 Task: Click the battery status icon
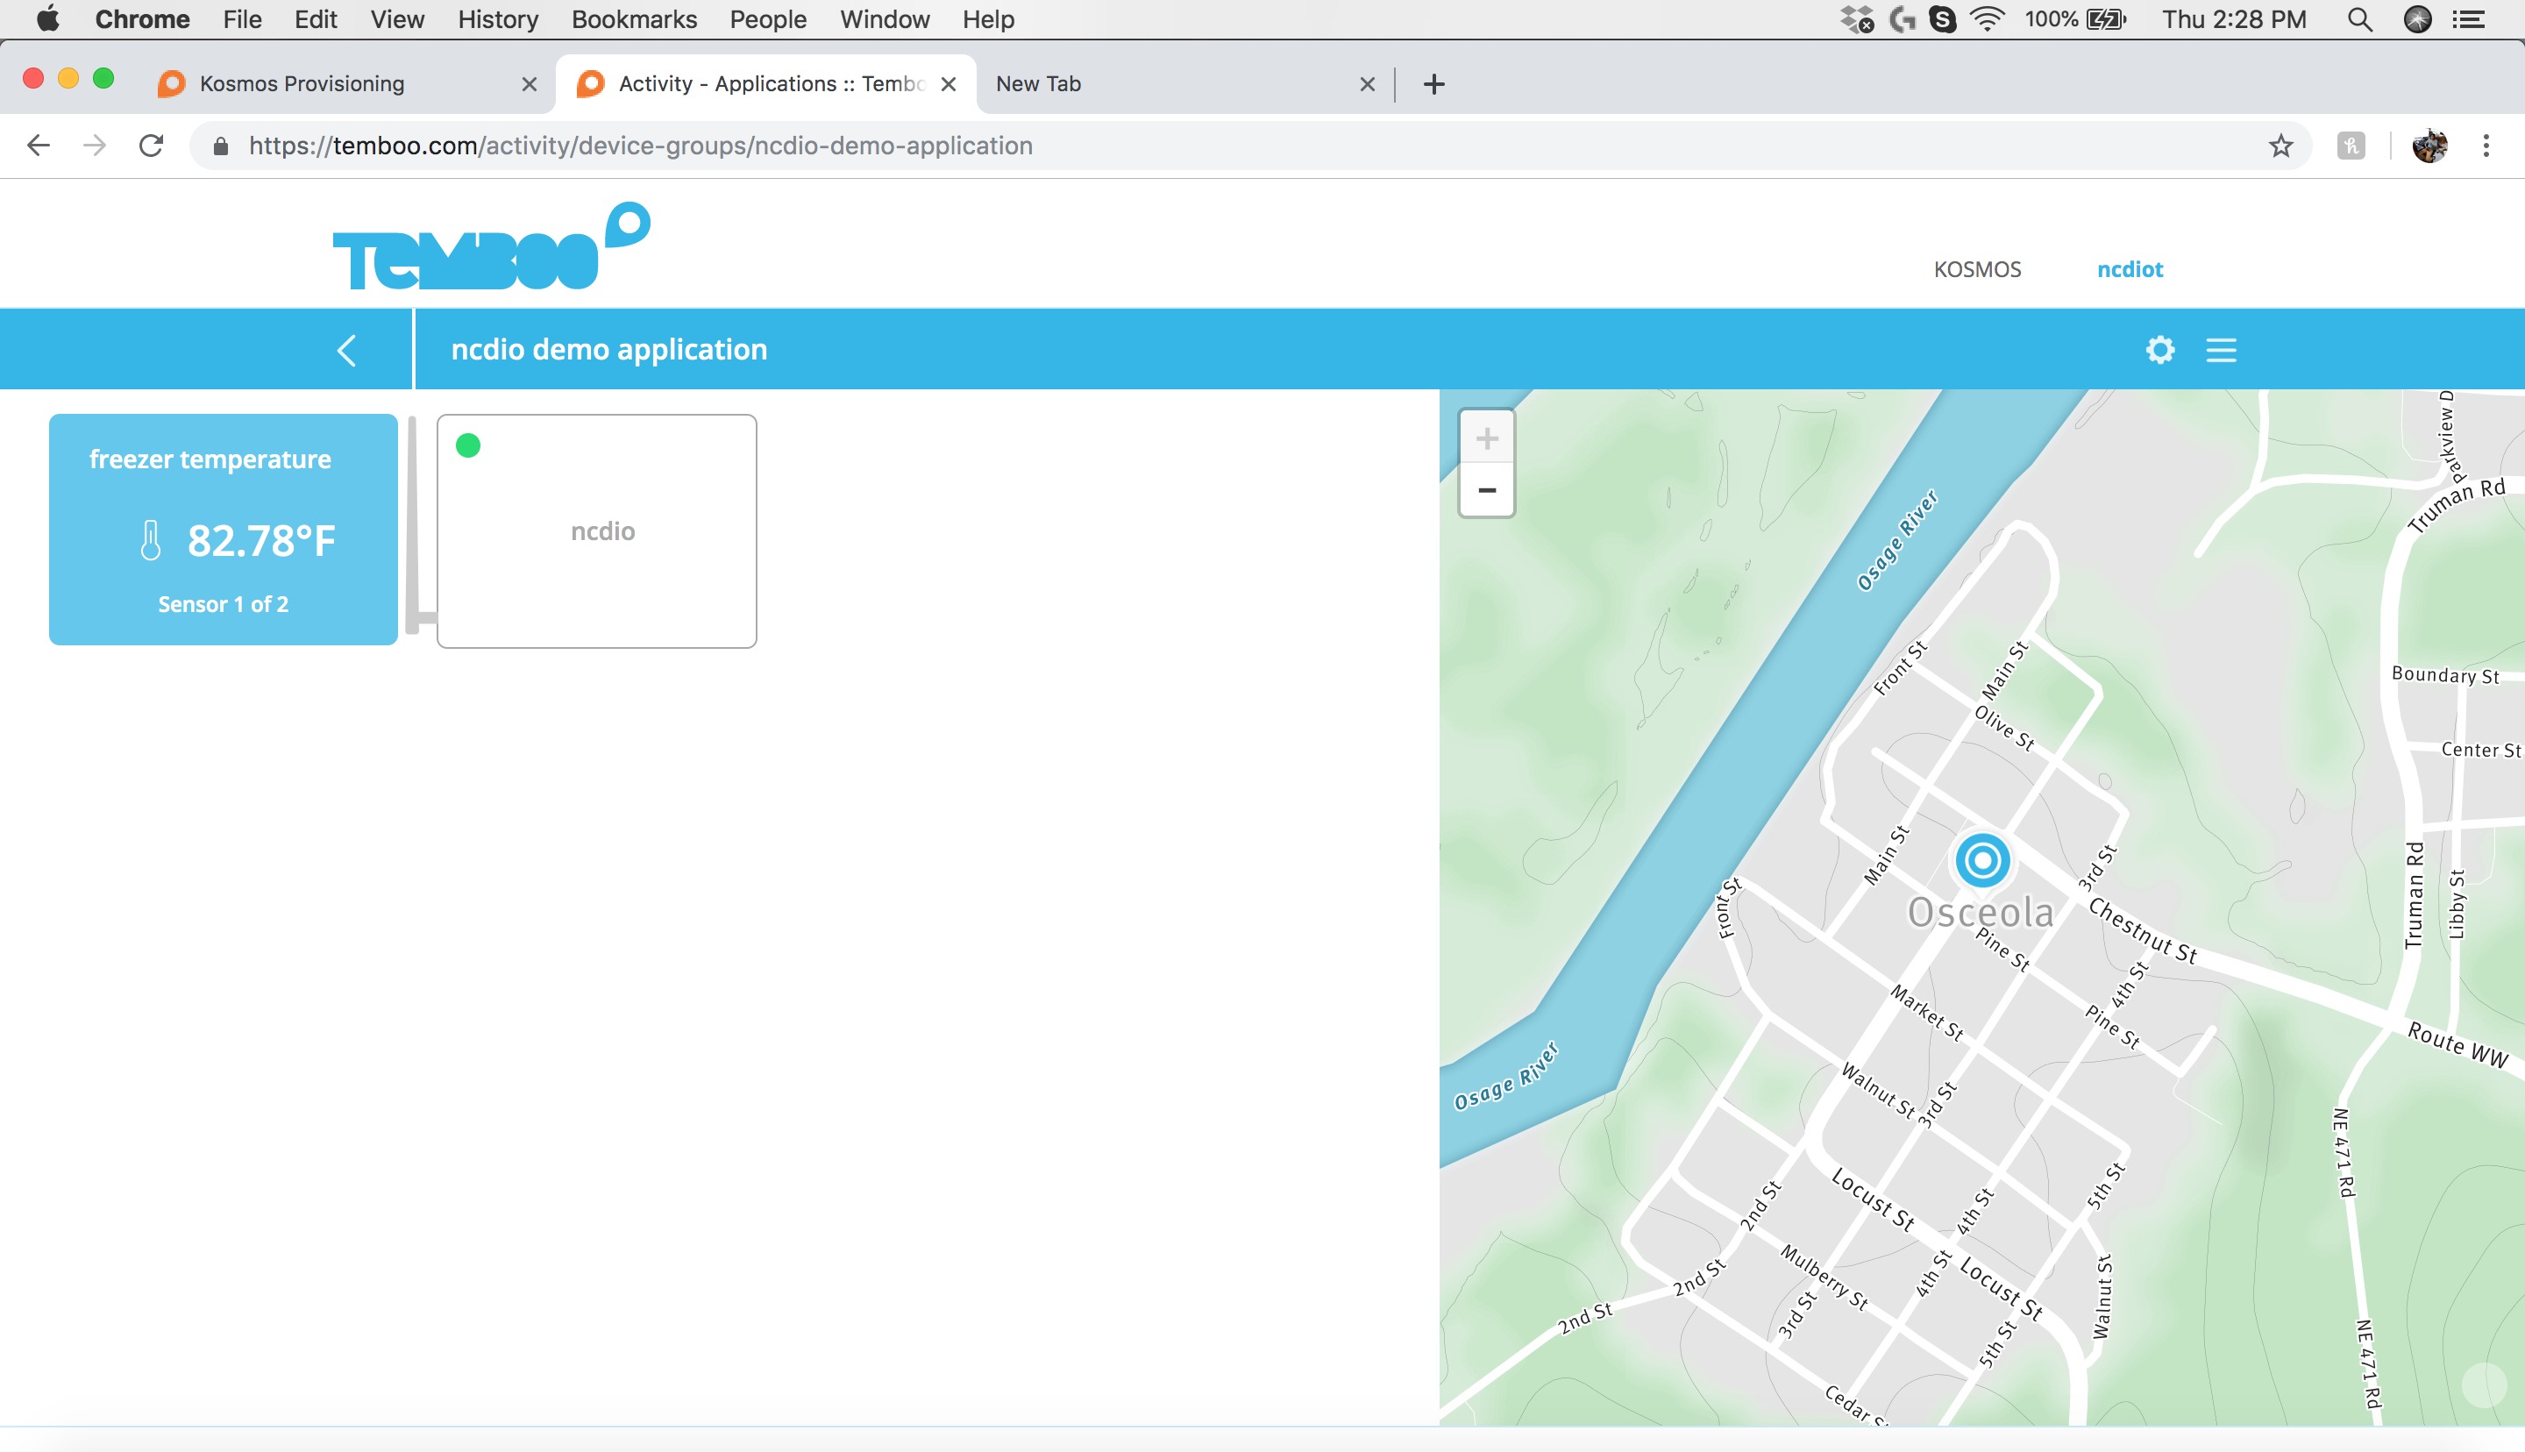pos(2106,19)
